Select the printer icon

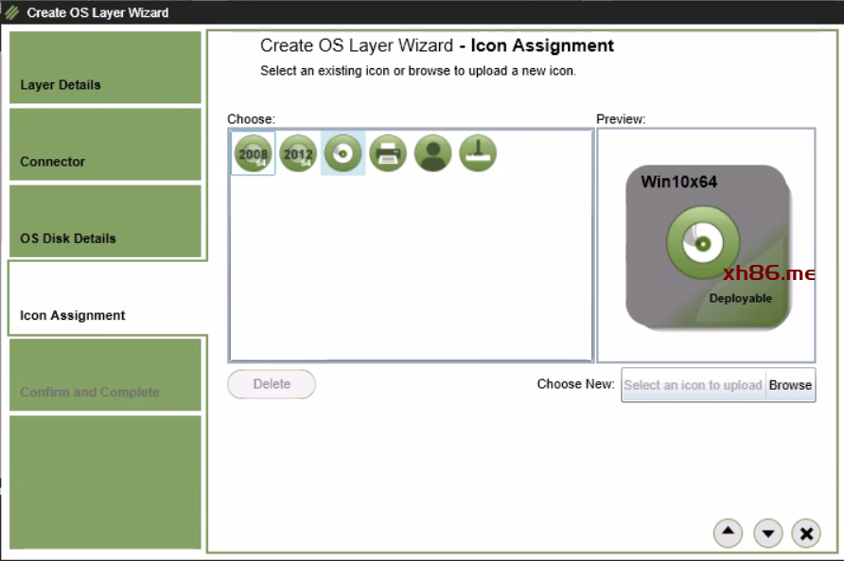pos(388,153)
